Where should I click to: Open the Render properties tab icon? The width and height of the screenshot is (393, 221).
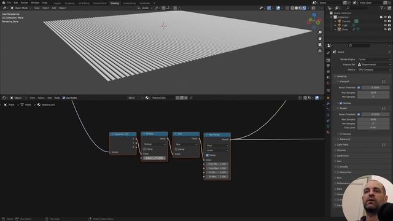tap(328, 60)
